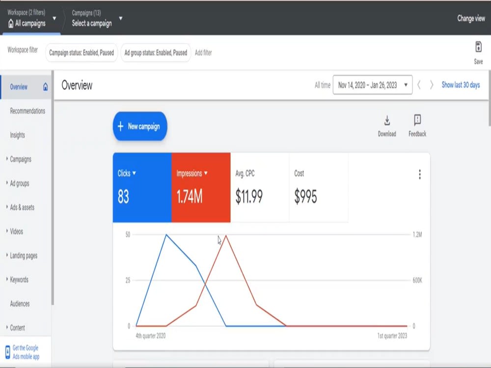This screenshot has height=368, width=491.
Task: Click the '1.2M' chart axis value
Action: [417, 235]
